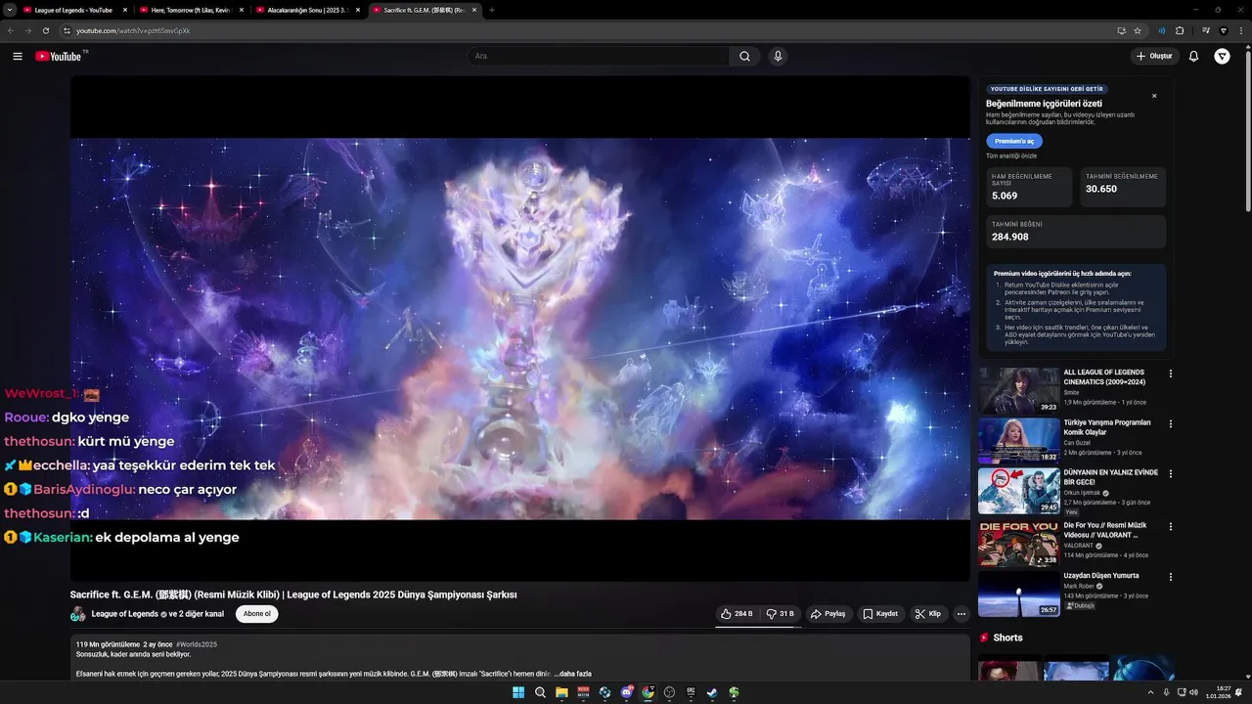The width and height of the screenshot is (1252, 704).
Task: Open a new browser tab
Action: click(491, 10)
